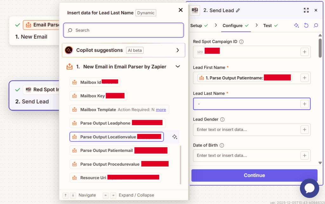Viewport: 325px width, 204px height.
Task: Click the sparkle icon beside Parse Output Locationvalue
Action: tap(175, 137)
